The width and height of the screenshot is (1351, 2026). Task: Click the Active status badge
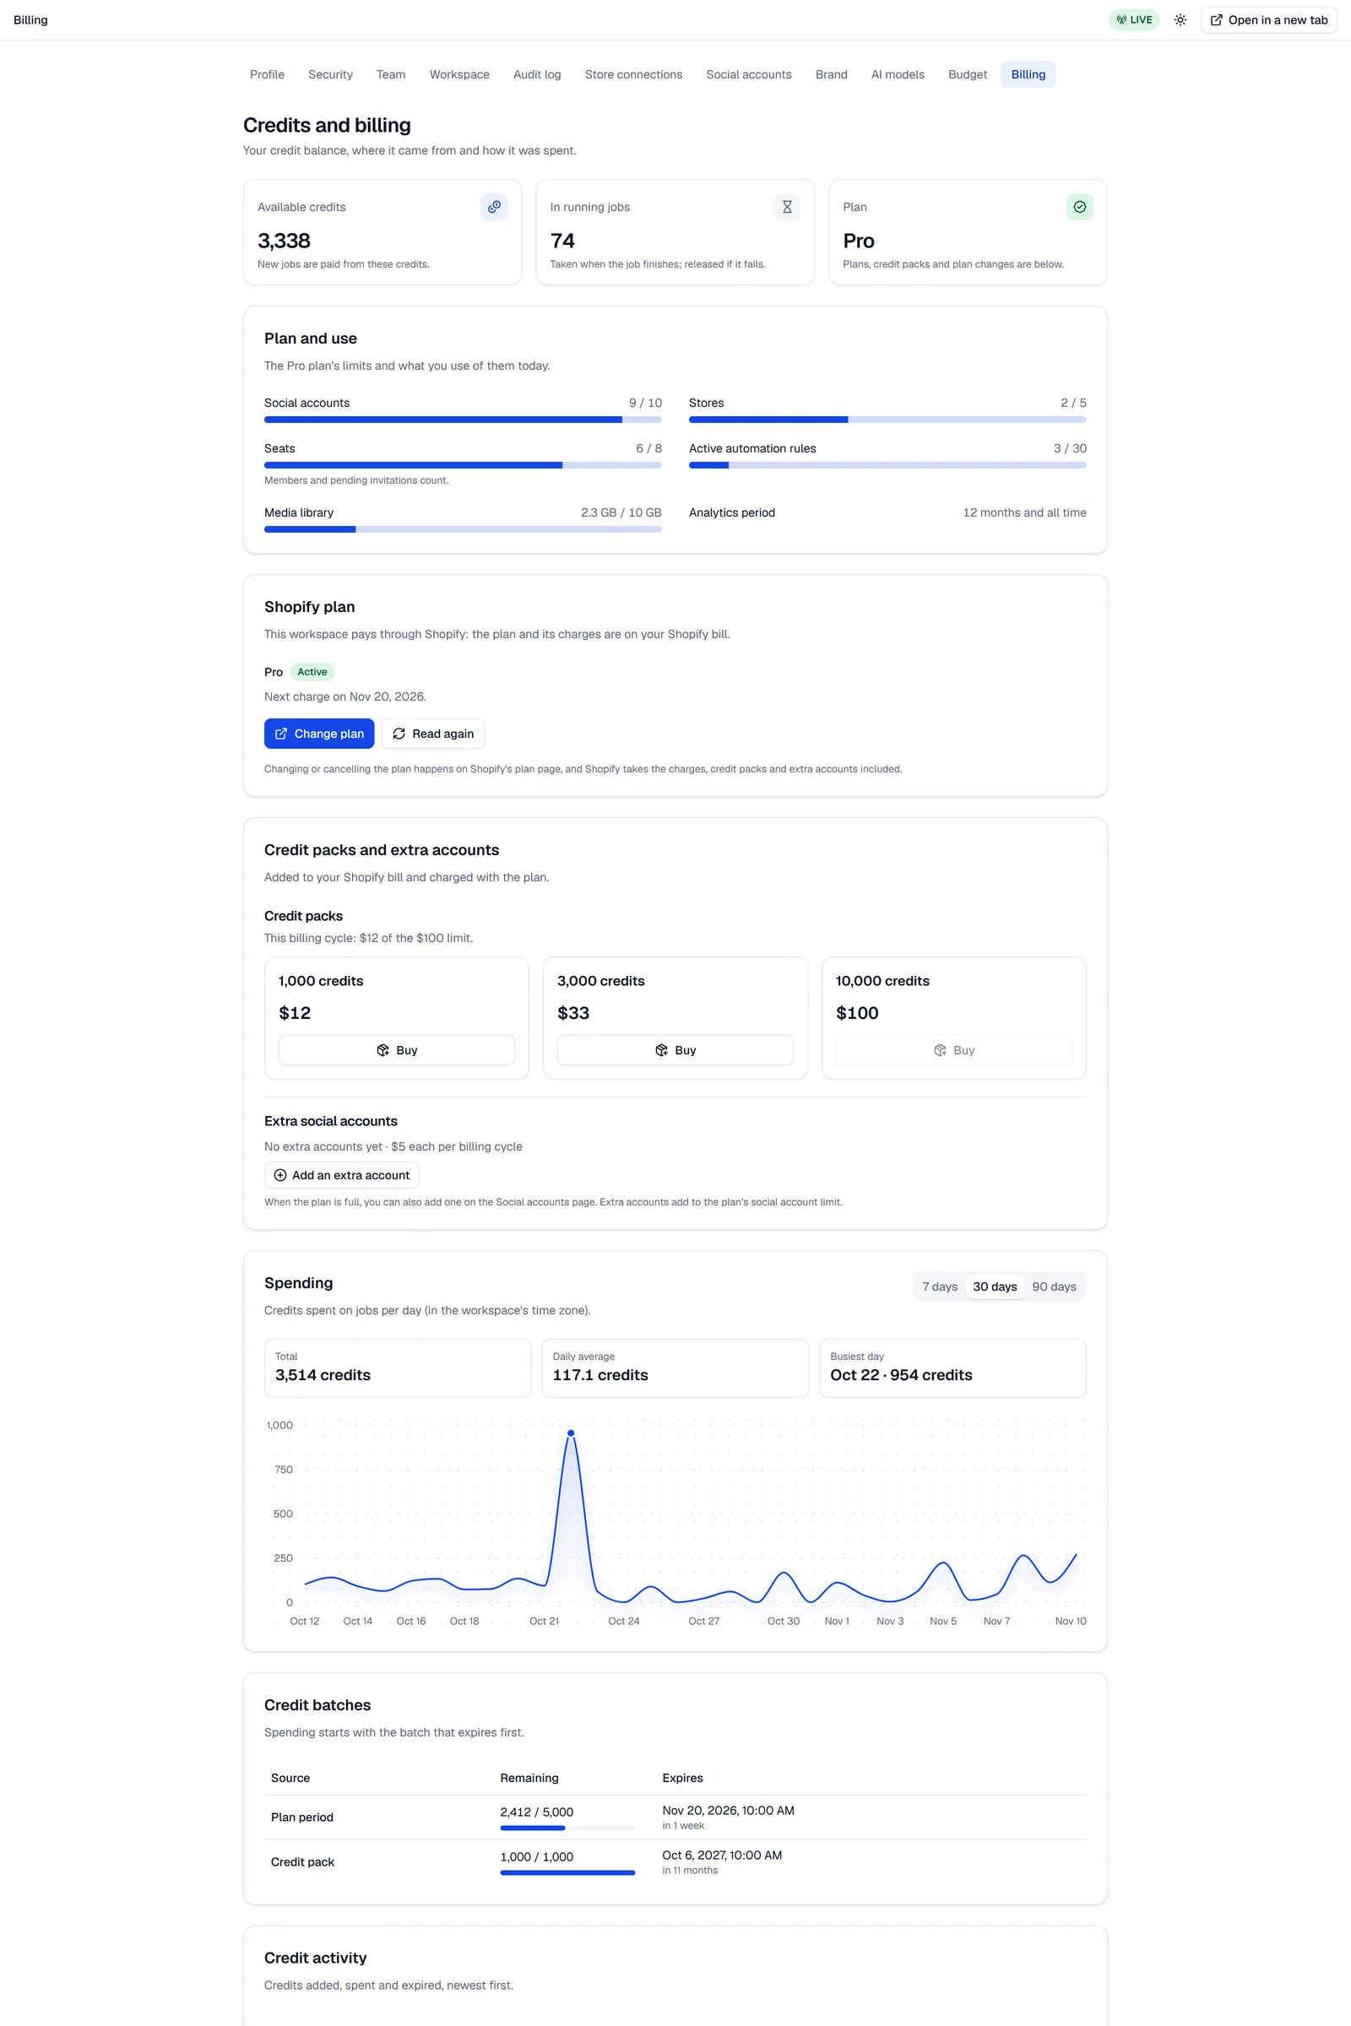(x=312, y=672)
